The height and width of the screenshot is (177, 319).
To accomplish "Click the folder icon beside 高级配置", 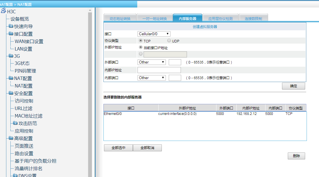I will click(11, 138).
